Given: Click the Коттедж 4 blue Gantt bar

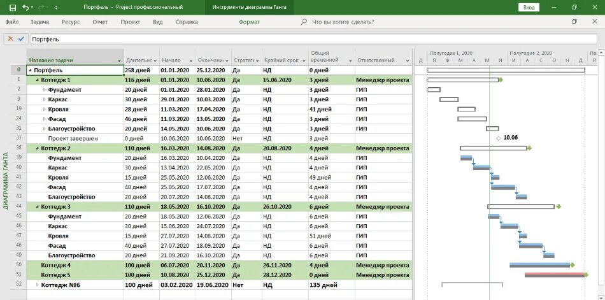Looking at the screenshot, I should 540,265.
